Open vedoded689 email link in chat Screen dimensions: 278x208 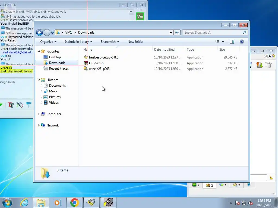click(18, 52)
